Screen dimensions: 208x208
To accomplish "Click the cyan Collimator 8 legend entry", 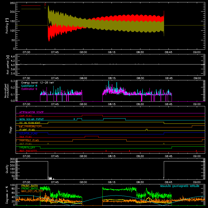I will tap(29, 86).
